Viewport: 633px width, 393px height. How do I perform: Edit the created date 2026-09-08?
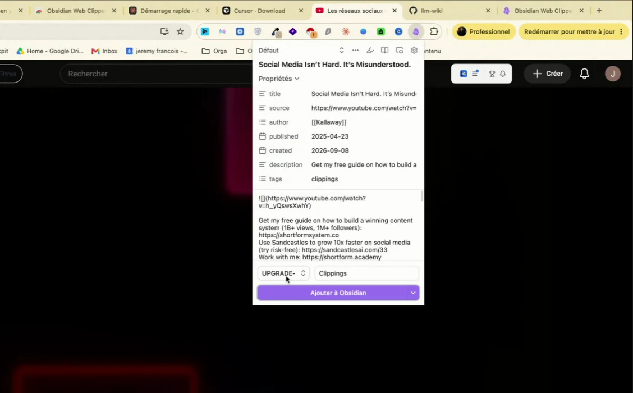330,150
